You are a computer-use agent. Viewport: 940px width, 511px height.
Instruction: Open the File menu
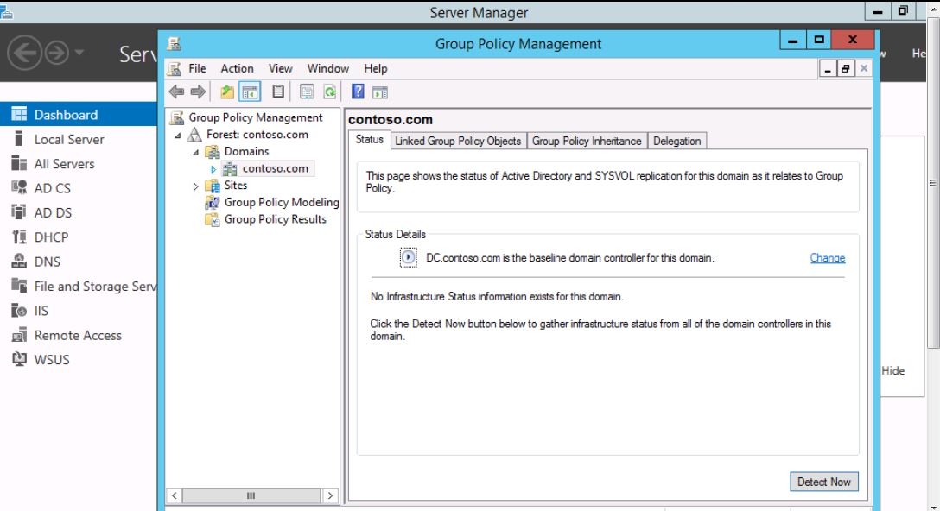197,68
